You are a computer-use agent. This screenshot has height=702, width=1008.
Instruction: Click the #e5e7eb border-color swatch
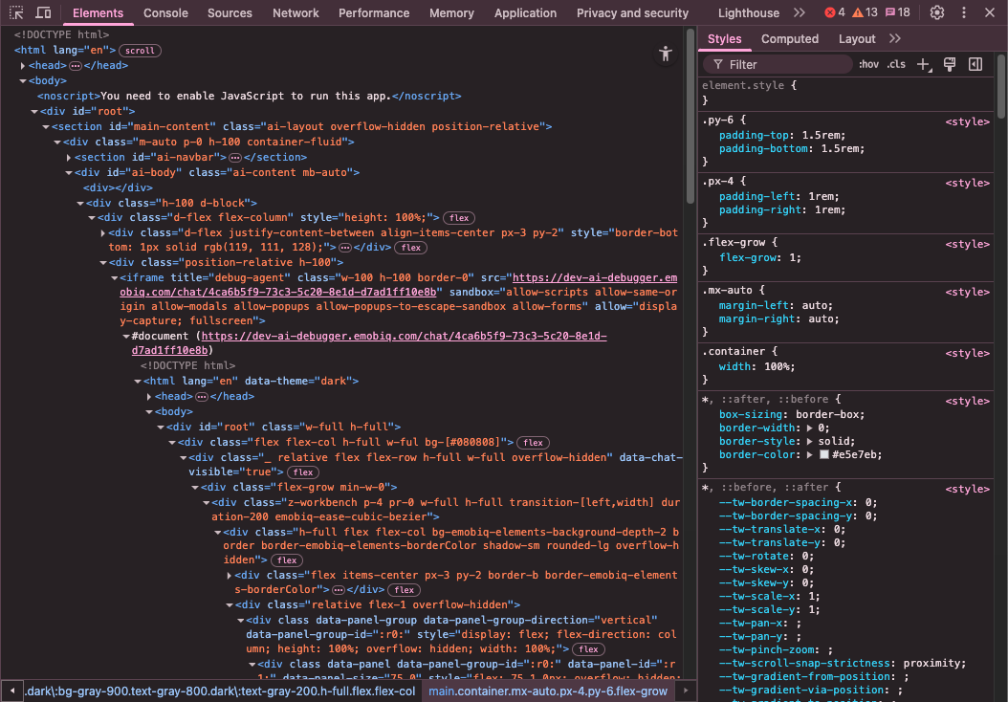pyautogui.click(x=823, y=455)
